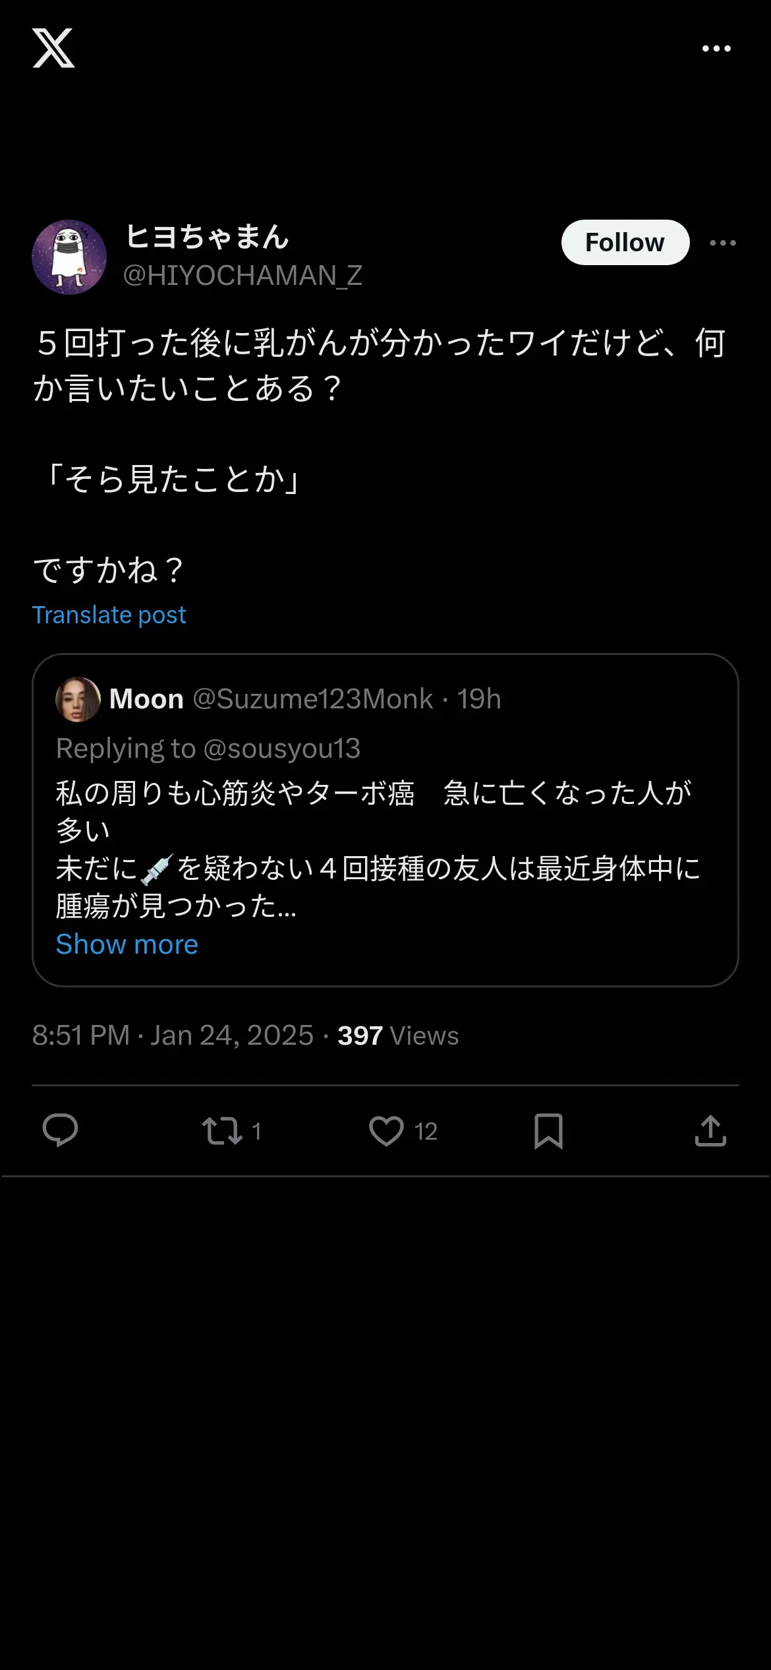Click the share upload icon
Viewport: 771px width, 1670px height.
point(710,1130)
